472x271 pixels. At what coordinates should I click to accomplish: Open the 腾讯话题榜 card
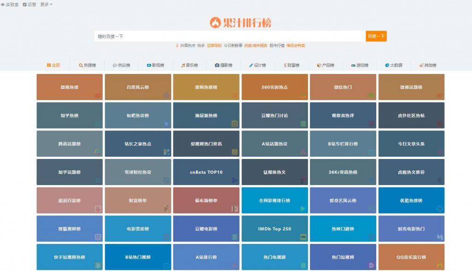[70, 144]
